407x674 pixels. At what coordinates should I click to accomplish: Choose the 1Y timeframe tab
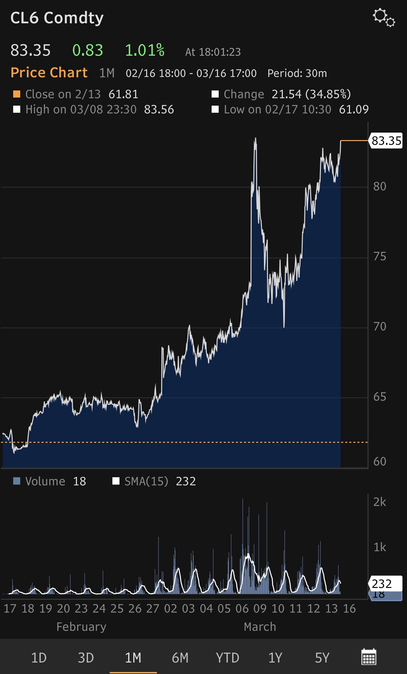click(275, 658)
